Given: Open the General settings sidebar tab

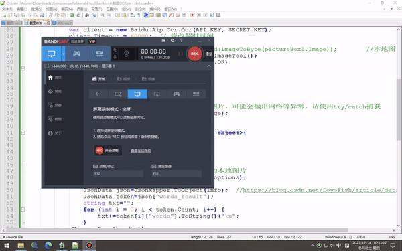Looking at the screenshot, I should click(x=55, y=91).
